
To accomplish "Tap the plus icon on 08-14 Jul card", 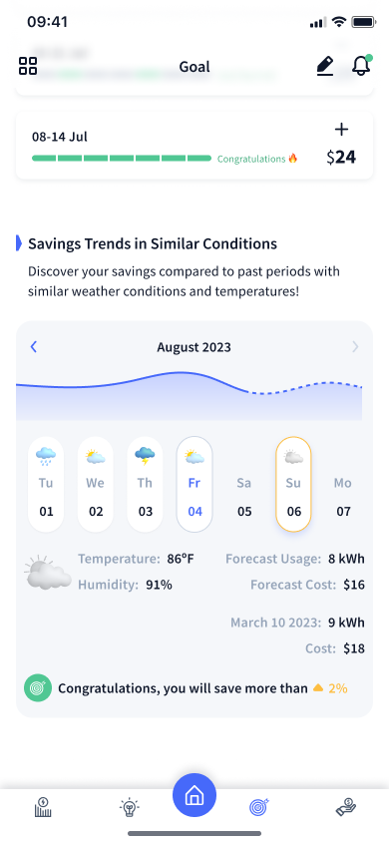I will click(341, 130).
